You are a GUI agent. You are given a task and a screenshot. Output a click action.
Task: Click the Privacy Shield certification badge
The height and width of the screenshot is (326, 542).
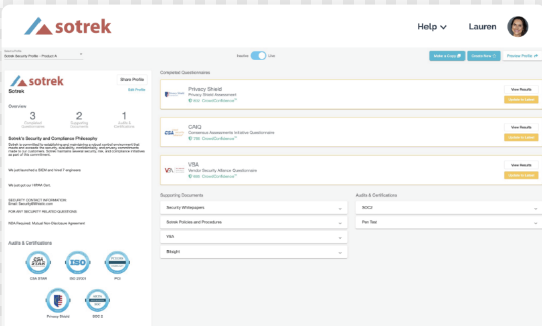click(x=58, y=301)
